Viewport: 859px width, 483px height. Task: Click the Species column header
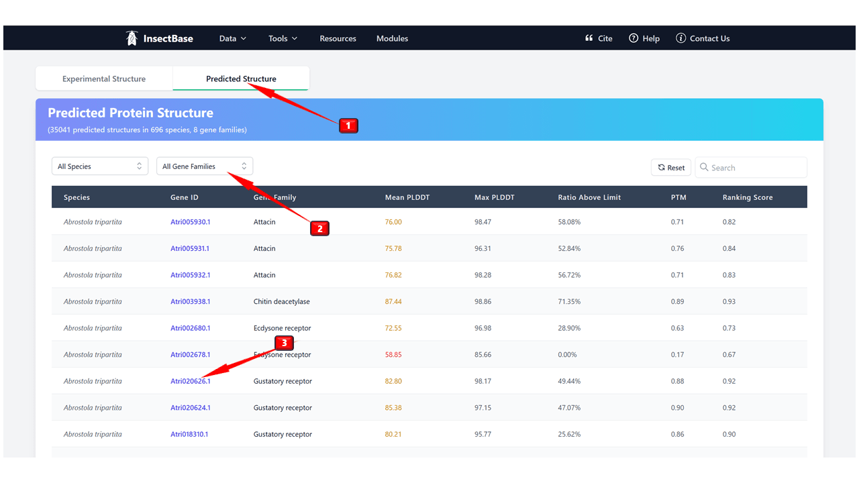point(77,197)
